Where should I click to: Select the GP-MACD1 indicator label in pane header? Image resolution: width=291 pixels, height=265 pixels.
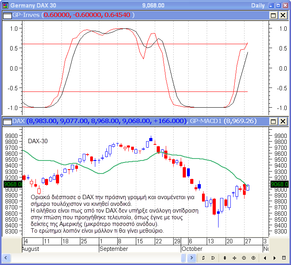click(206, 121)
